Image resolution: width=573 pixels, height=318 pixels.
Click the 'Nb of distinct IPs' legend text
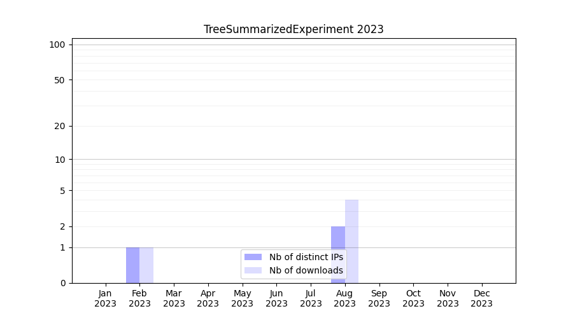pyautogui.click(x=306, y=257)
